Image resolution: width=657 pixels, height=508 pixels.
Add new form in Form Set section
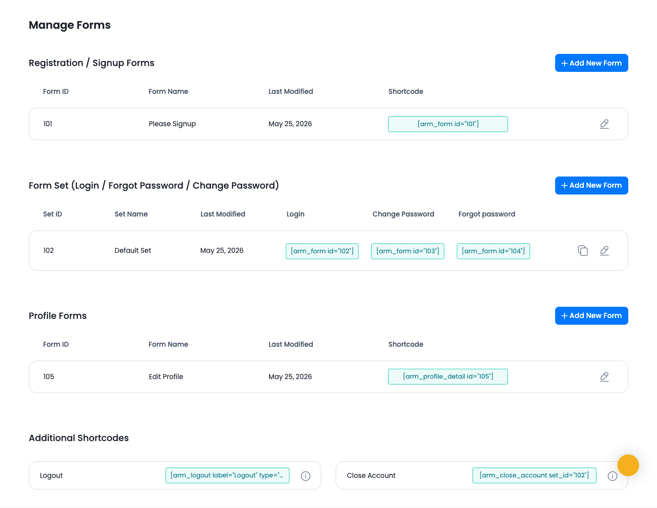591,186
